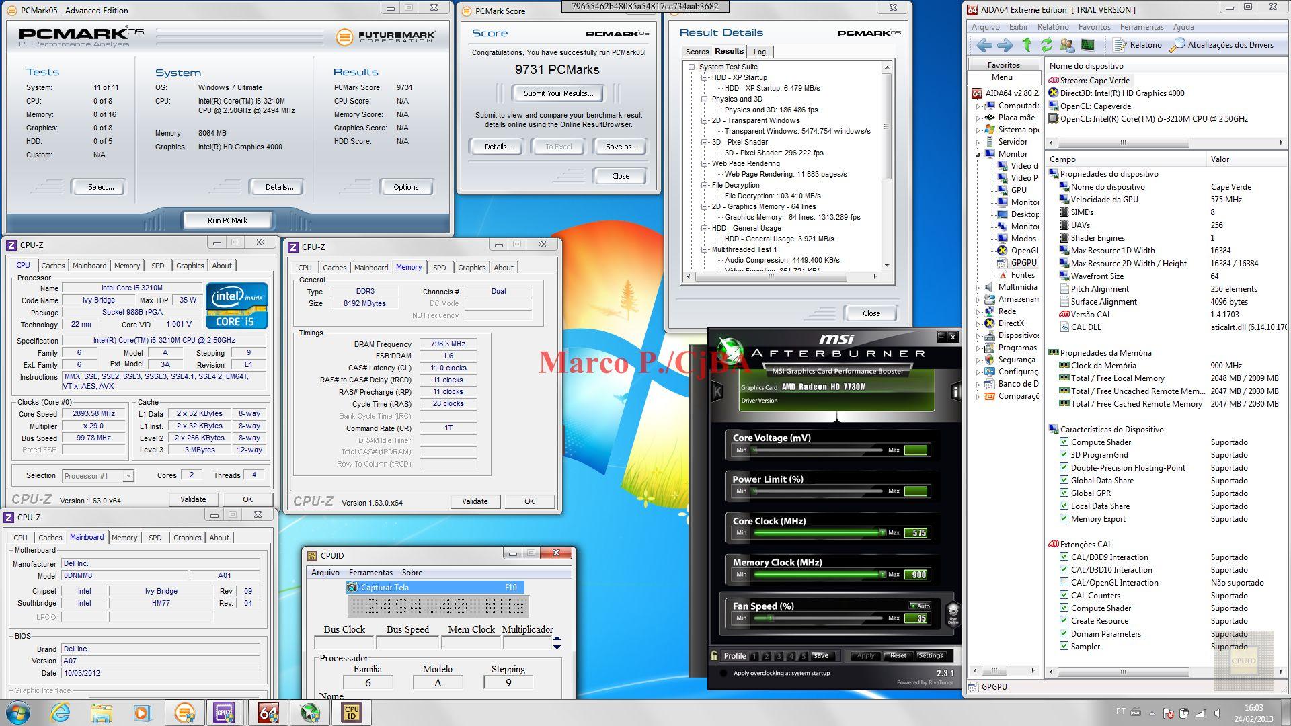Screen dimensions: 1291x726
Task: Click the Memory Clock slider handle
Action: click(882, 574)
